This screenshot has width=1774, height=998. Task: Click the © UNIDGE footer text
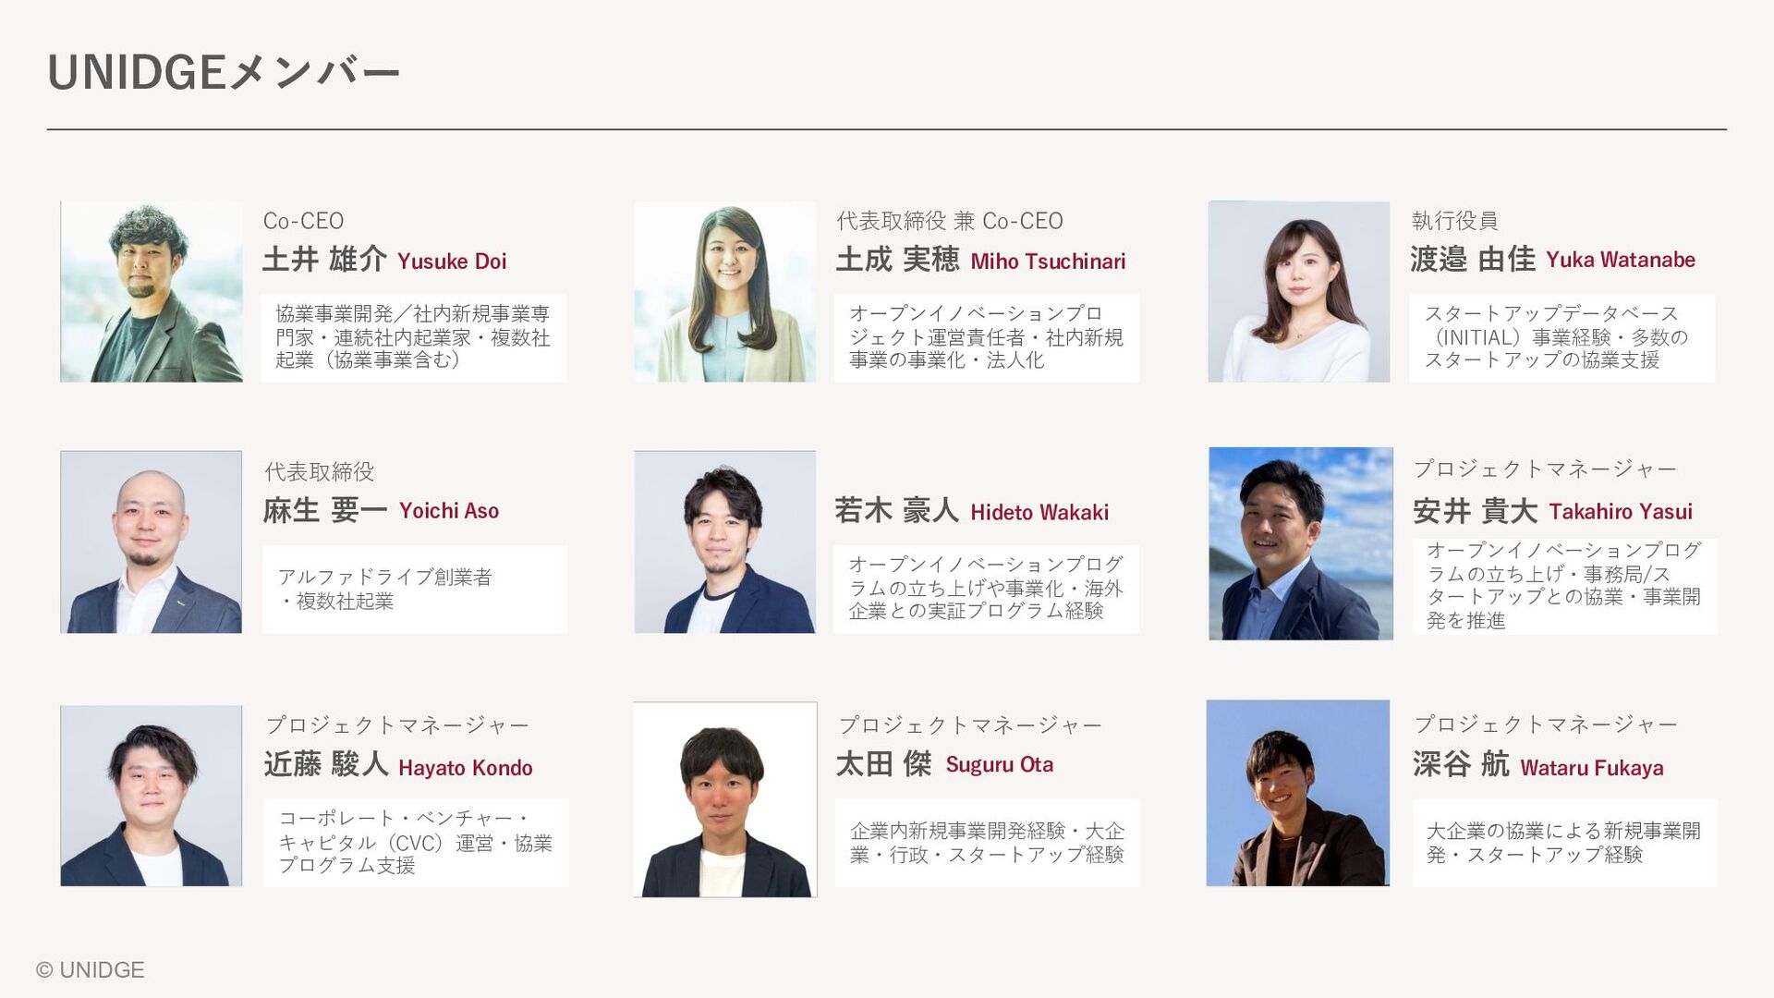click(x=91, y=969)
